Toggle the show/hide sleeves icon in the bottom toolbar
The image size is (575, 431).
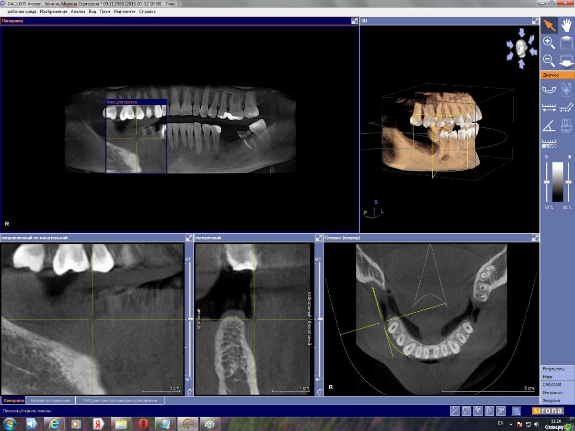point(516,411)
